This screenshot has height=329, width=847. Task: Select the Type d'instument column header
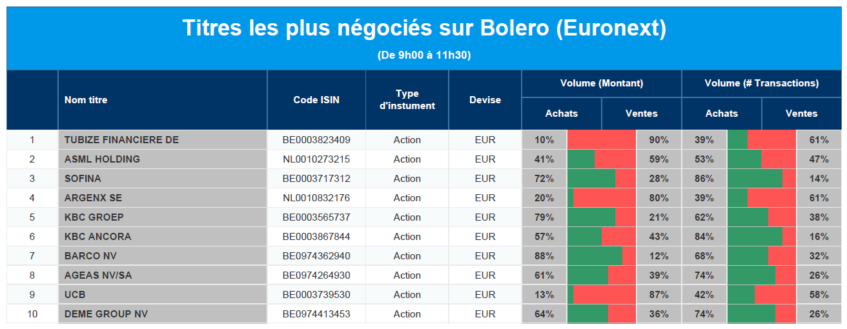click(407, 100)
